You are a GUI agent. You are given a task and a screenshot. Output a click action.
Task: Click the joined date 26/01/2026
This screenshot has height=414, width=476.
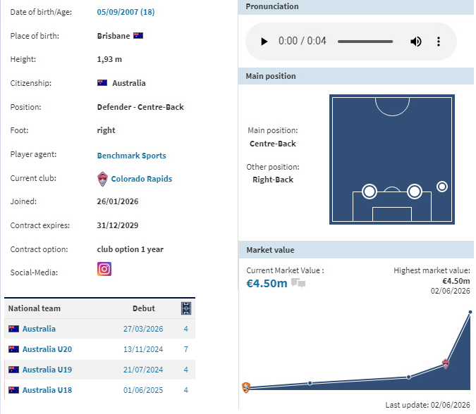[x=118, y=201]
